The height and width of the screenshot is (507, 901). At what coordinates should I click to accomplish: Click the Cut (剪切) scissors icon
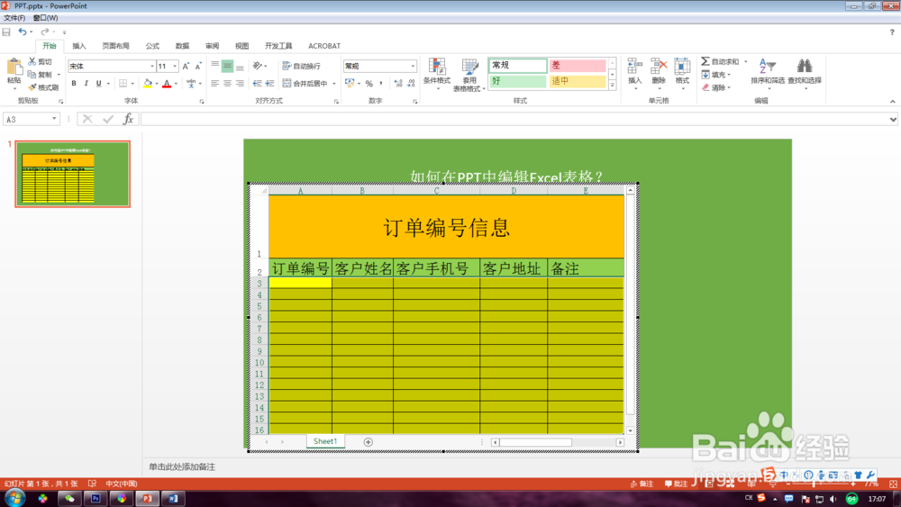tap(32, 61)
